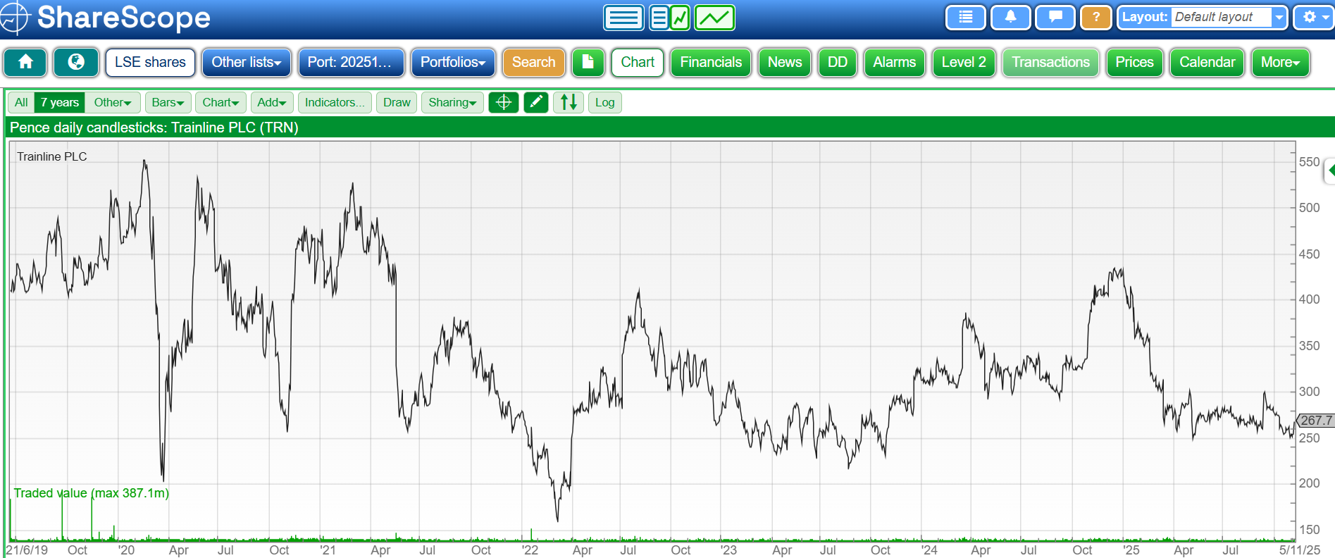Open the settings gear menu
This screenshot has height=558, width=1335.
[1314, 18]
